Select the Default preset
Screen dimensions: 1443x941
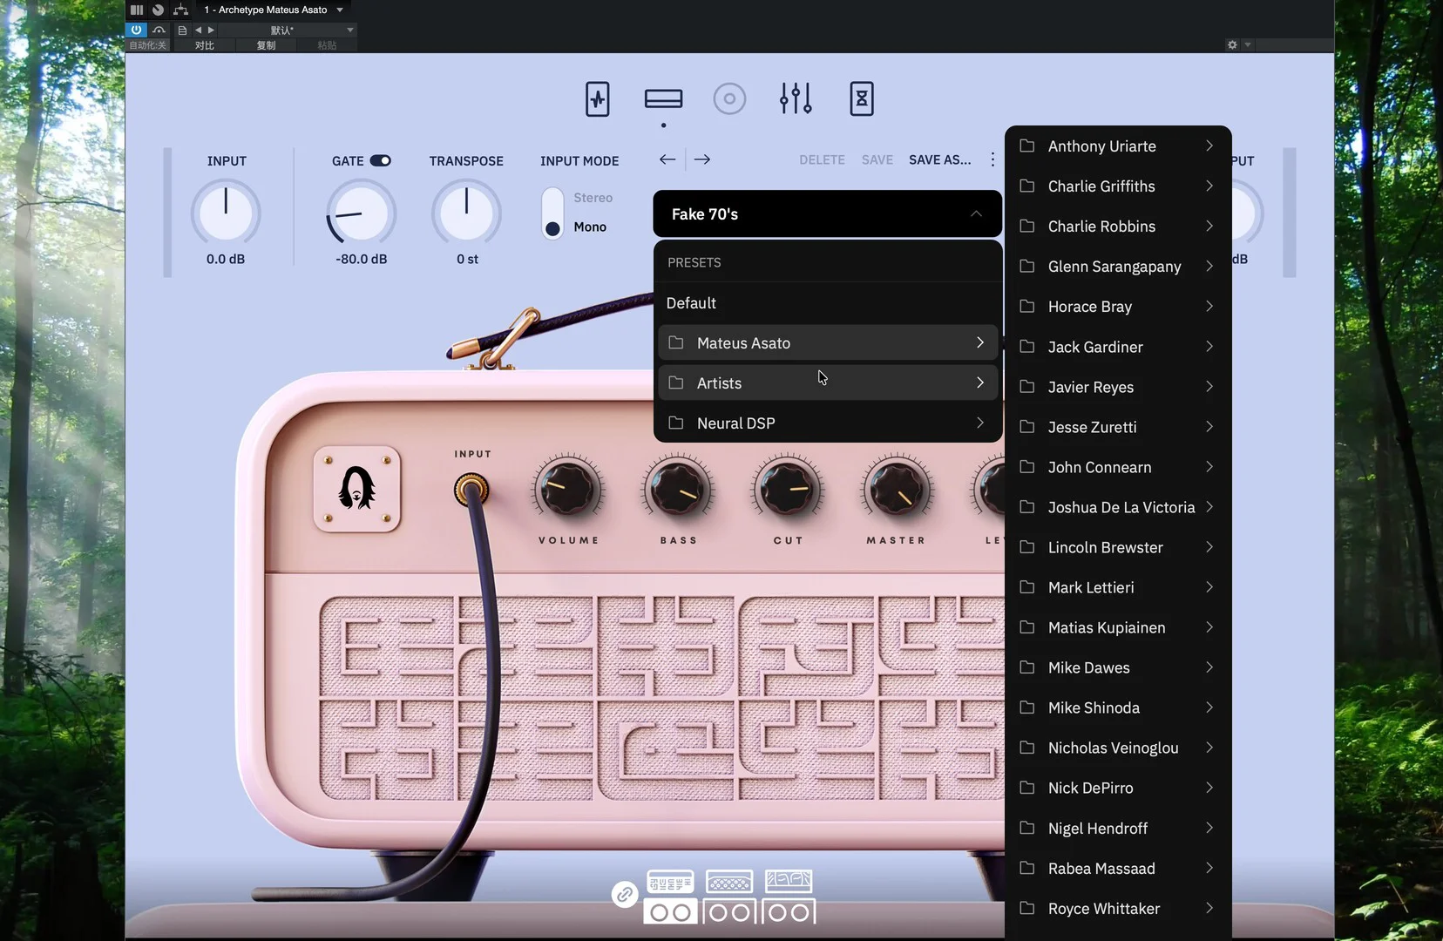click(x=691, y=303)
